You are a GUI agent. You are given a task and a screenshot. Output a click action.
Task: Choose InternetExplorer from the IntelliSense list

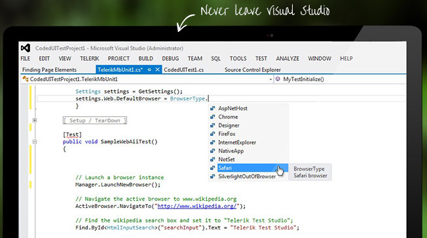(237, 143)
